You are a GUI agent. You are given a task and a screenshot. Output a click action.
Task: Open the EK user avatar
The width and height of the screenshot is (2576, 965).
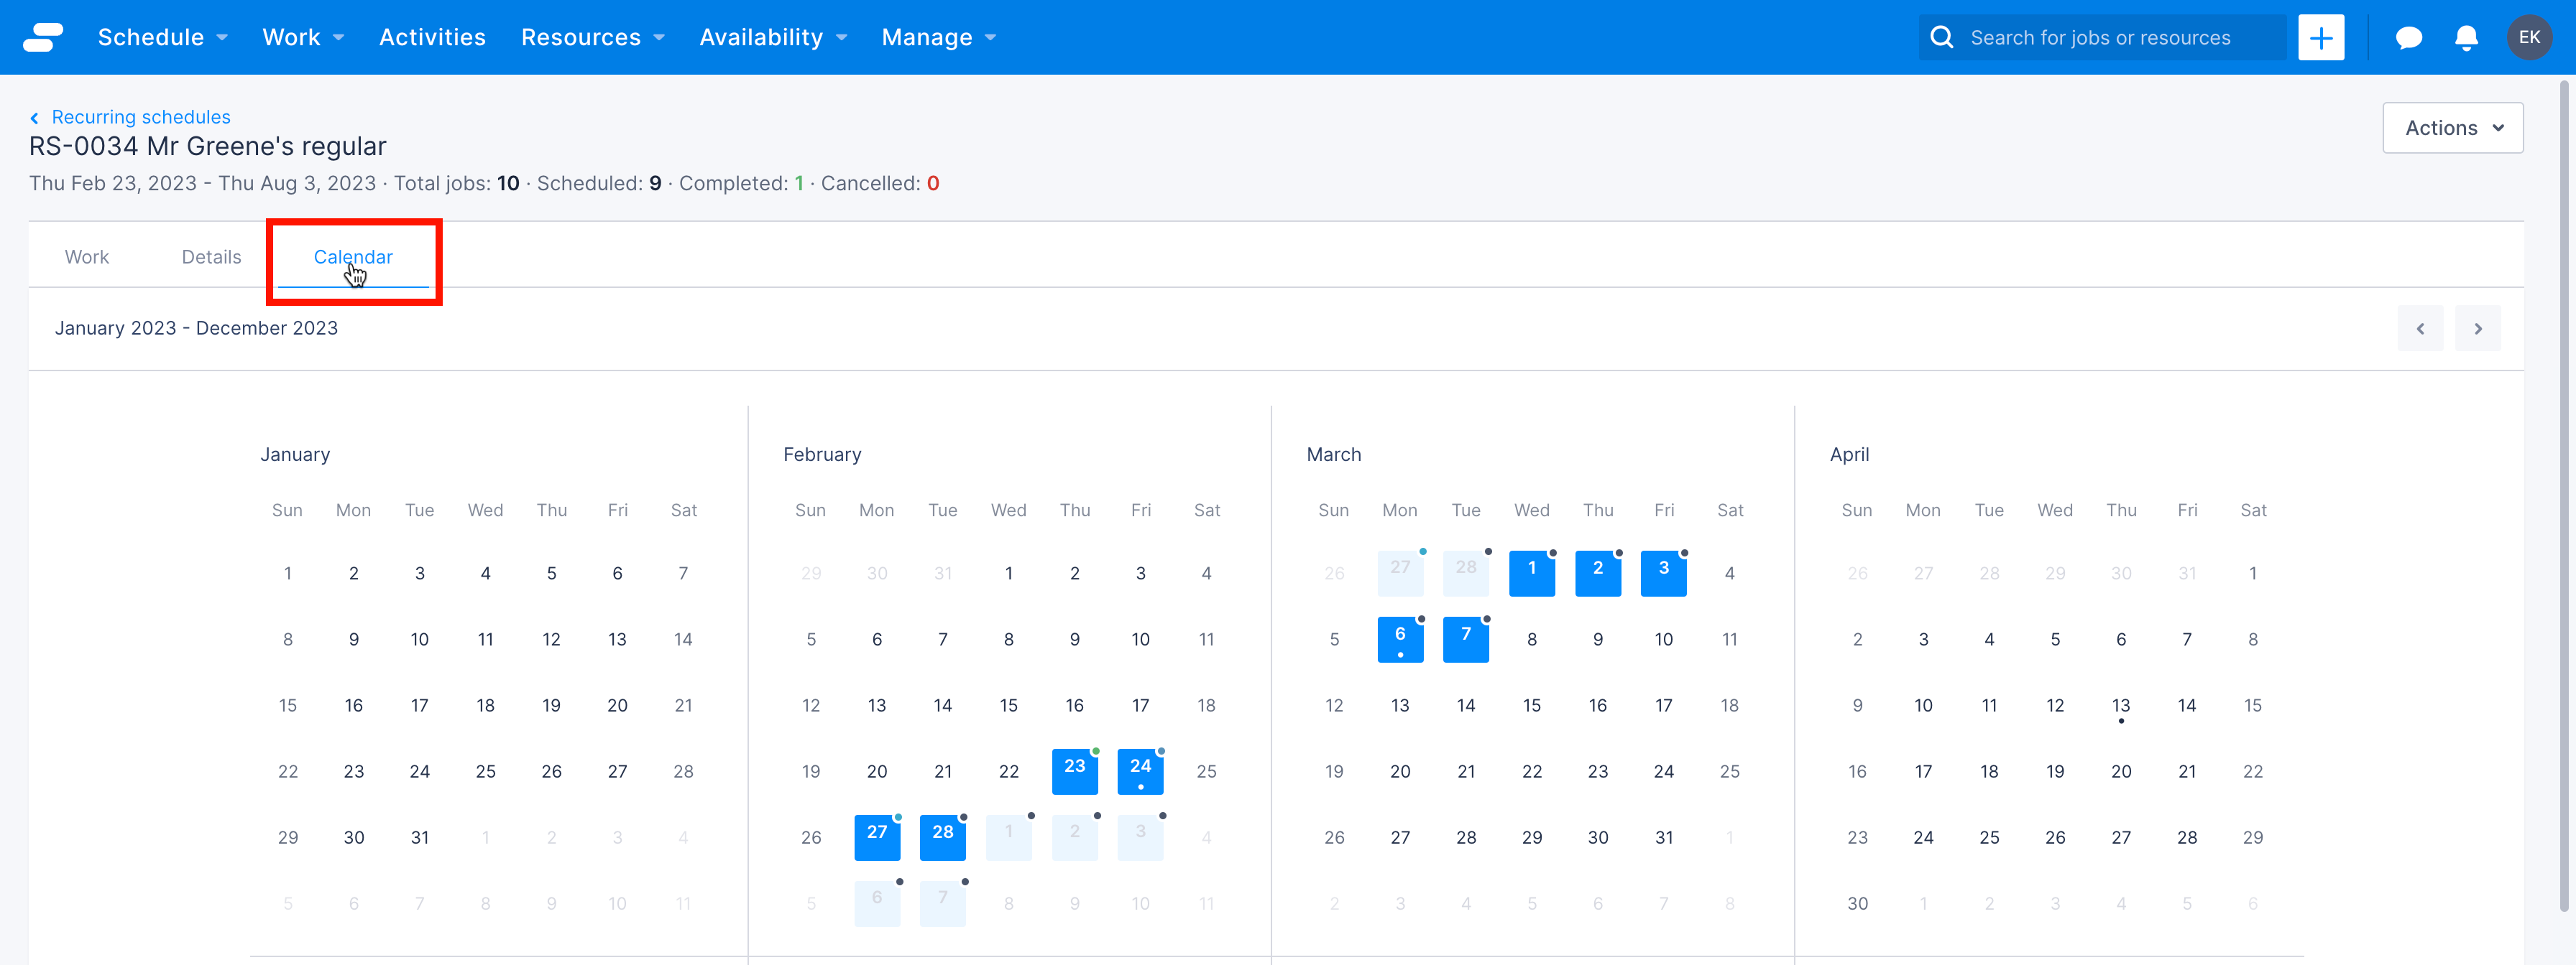2530,37
